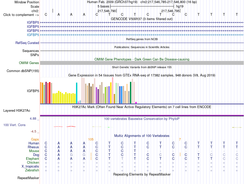The width and height of the screenshot is (244, 184).
Task: Click the '100 Vert. Cons' track label
Action: coord(14,125)
